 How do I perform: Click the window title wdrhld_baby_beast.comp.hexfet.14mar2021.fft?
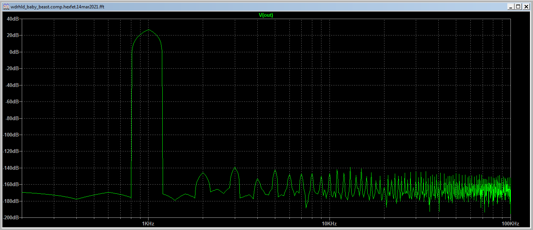pyautogui.click(x=57, y=6)
